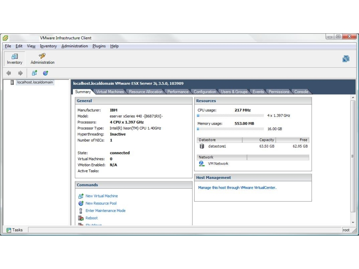The height and width of the screenshot is (269, 359).
Task: Click the summary pane scroll down arrow
Action: coord(353,222)
